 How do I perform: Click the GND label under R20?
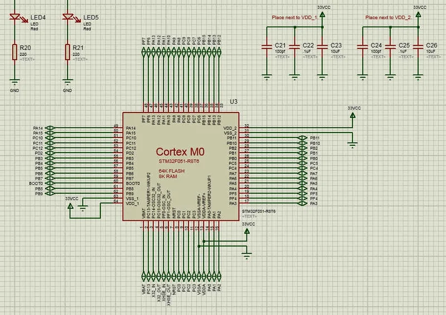click(x=14, y=91)
